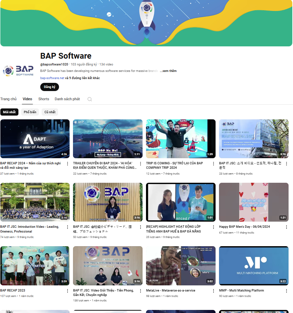Open three-dot menu for TRIP IS COMING video
This screenshot has width=293, height=313.
tap(213, 164)
